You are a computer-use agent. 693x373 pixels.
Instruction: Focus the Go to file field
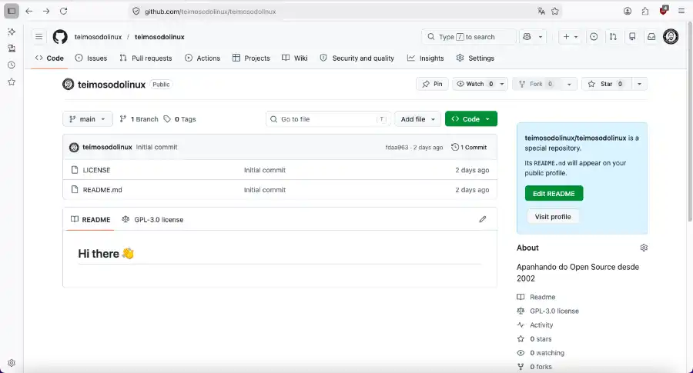(328, 118)
